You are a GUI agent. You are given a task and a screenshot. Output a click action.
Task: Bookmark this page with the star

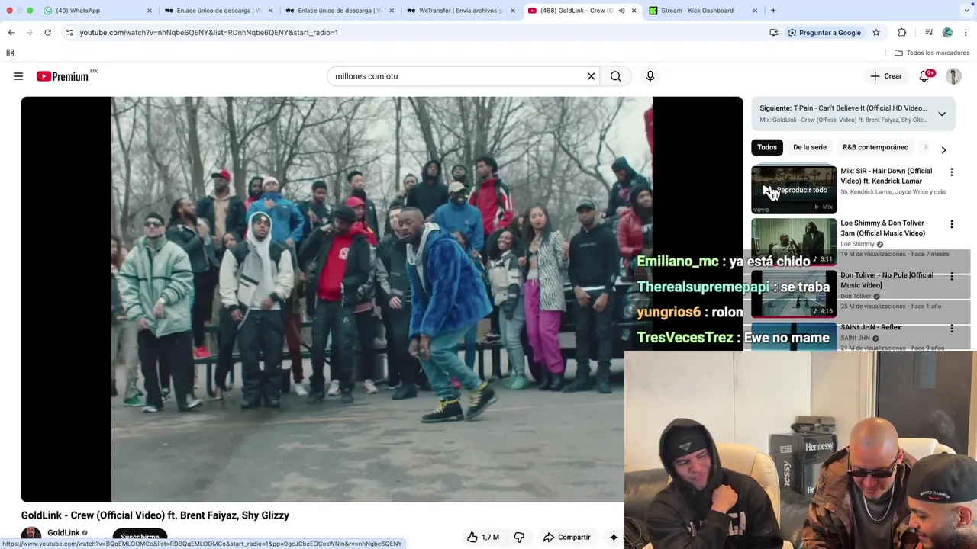876,33
